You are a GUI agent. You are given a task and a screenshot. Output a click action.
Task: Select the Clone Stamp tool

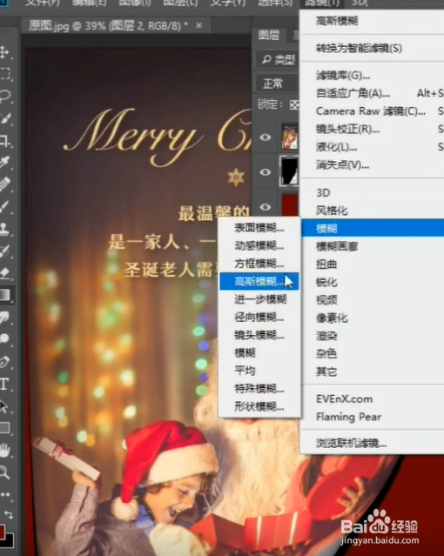point(5,228)
